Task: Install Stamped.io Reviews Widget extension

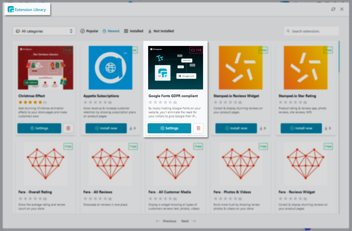Action: coord(236,128)
